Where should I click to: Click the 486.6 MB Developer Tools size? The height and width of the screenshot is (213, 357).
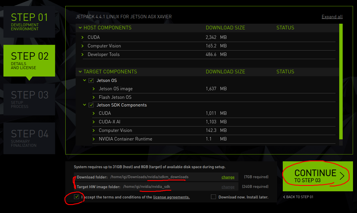(216, 55)
